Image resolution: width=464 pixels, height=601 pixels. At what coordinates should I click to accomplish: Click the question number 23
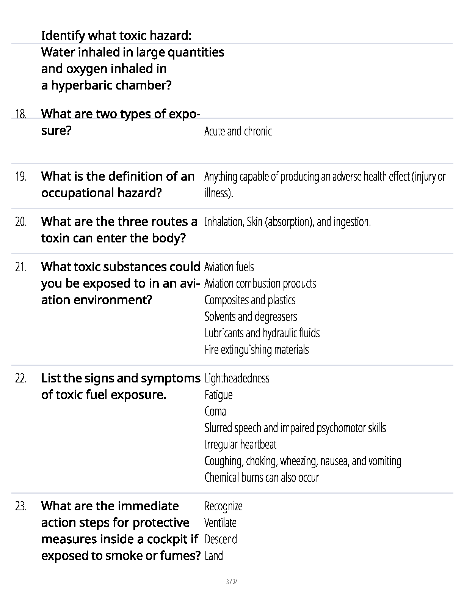[x=21, y=506]
